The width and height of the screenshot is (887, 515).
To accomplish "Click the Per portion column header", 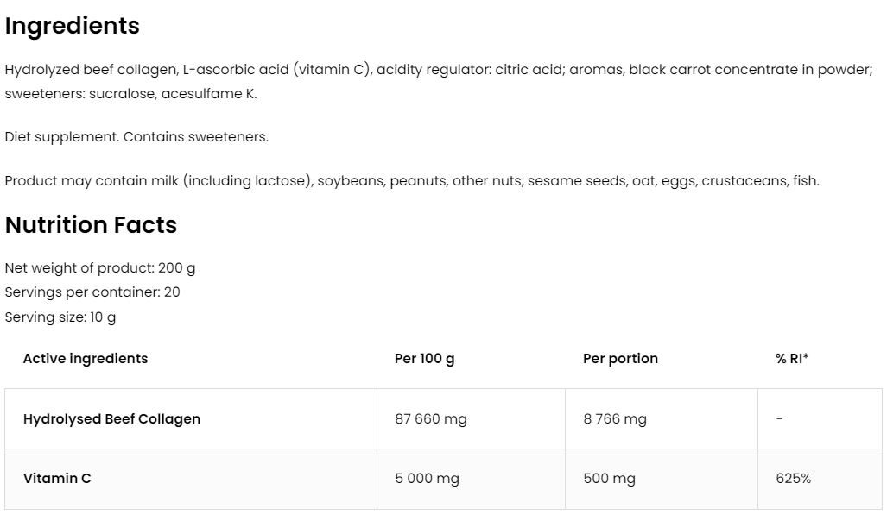I will click(620, 358).
